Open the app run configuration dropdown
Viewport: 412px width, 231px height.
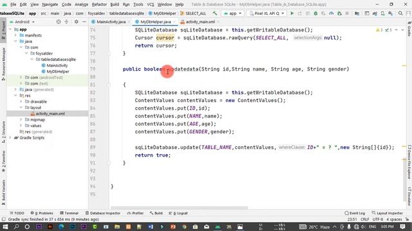coord(232,13)
